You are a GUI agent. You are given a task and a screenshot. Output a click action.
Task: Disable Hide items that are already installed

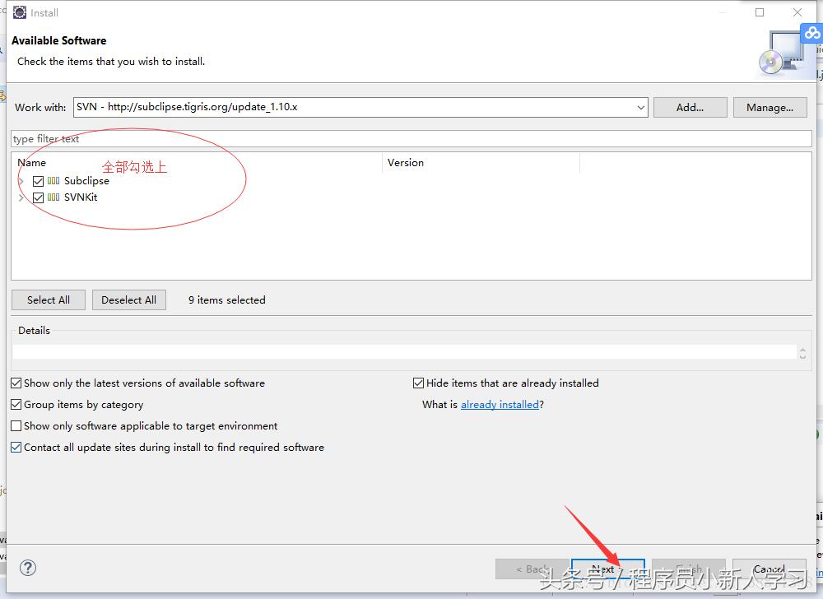click(418, 383)
